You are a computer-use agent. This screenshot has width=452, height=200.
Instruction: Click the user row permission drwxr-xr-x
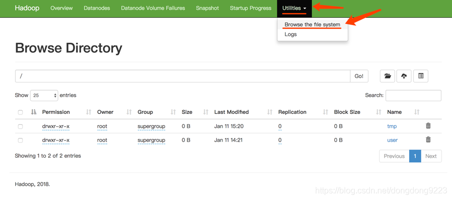tap(56, 140)
